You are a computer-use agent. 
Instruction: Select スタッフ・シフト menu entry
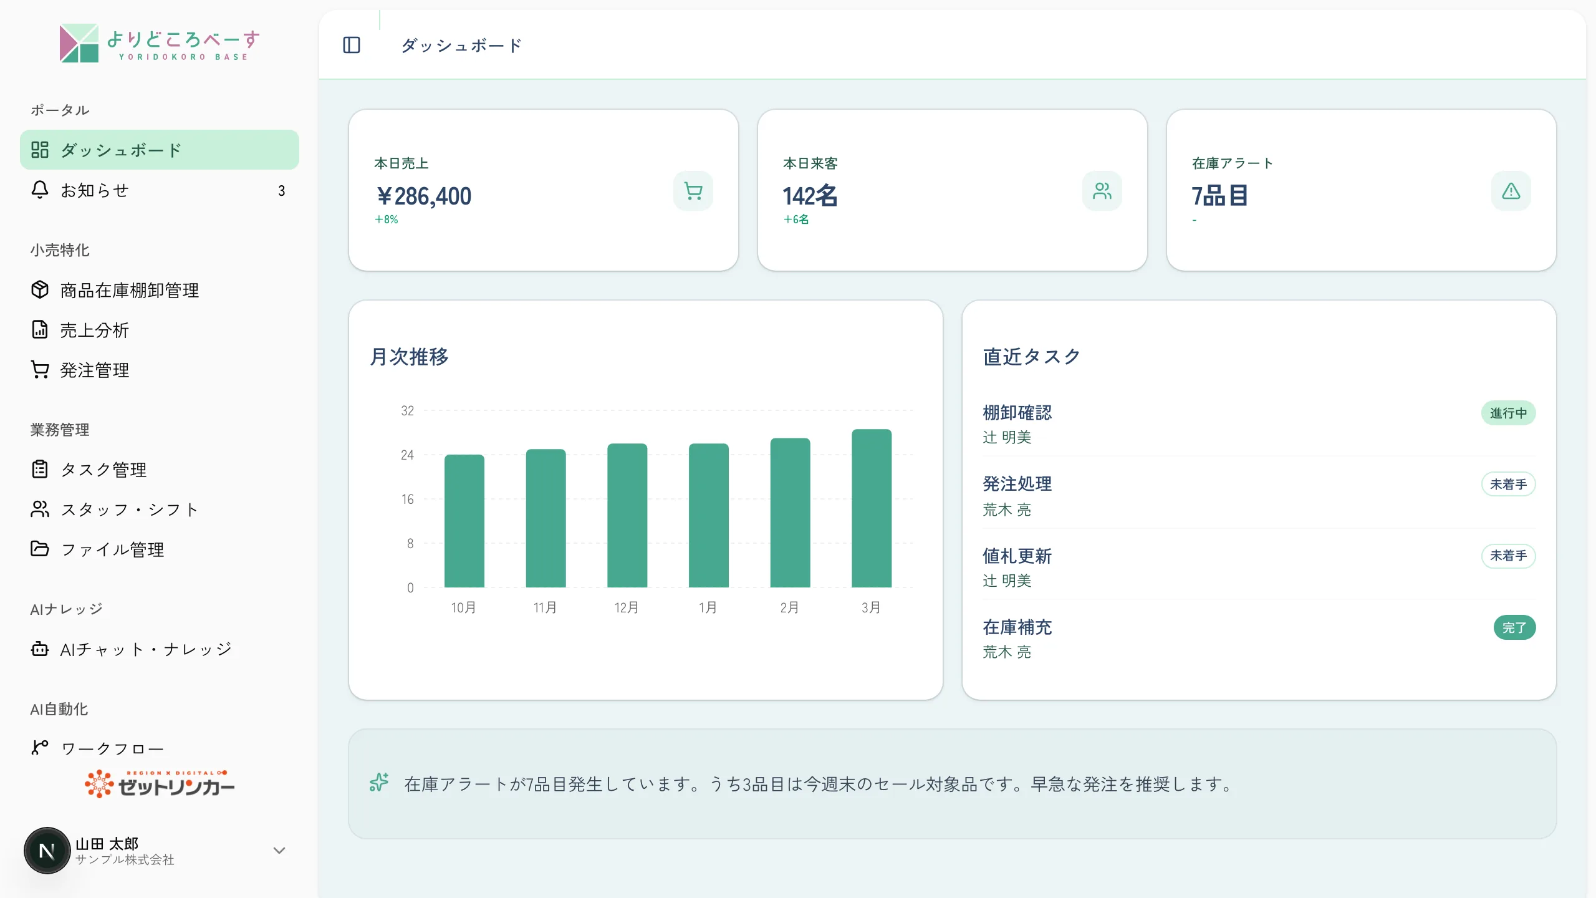click(x=160, y=509)
